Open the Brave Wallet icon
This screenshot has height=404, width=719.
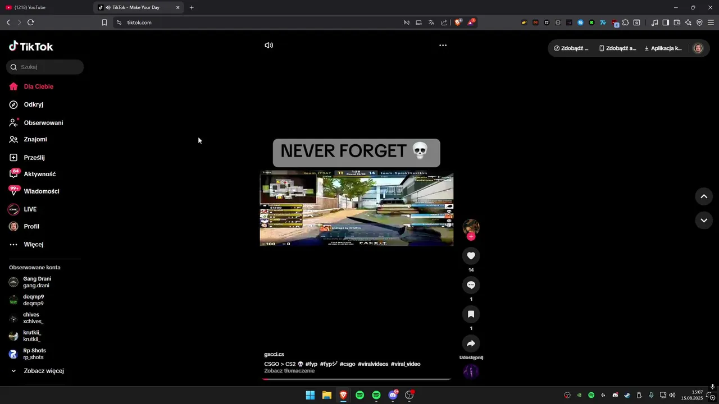pyautogui.click(x=677, y=22)
